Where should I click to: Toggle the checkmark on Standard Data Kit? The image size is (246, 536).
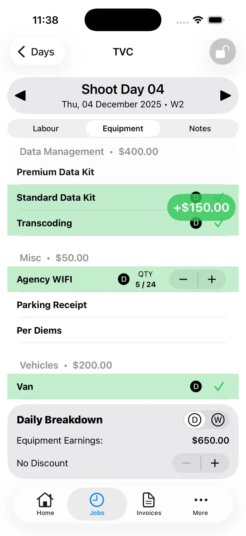[x=219, y=197]
